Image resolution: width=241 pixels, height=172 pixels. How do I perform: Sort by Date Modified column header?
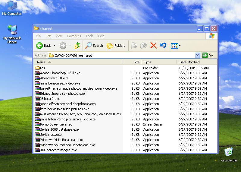pos(196,62)
